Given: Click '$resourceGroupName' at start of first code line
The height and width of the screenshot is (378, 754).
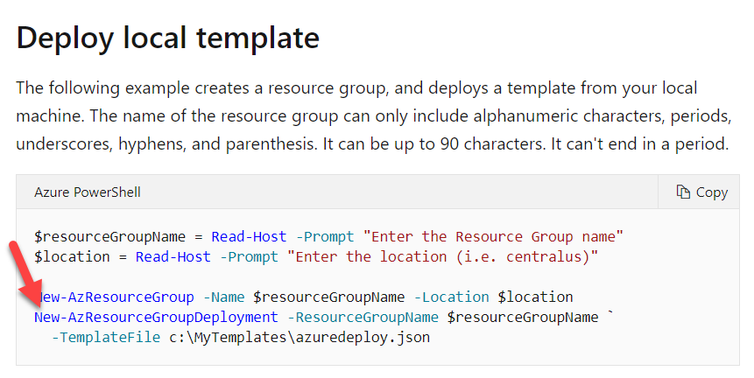Looking at the screenshot, I should coord(109,236).
